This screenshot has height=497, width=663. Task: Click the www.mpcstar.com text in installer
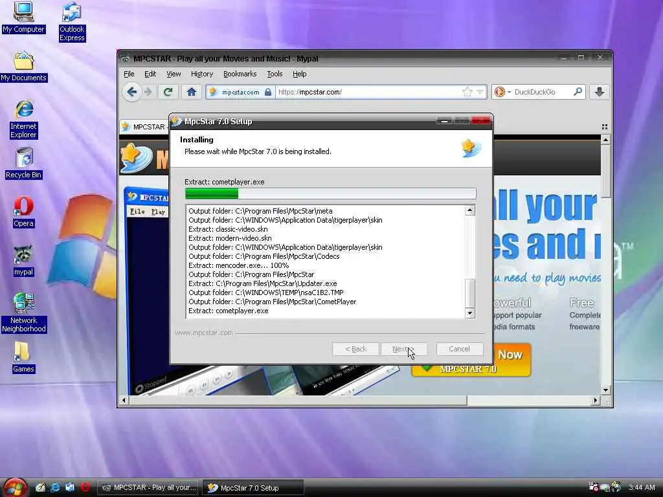(x=204, y=333)
